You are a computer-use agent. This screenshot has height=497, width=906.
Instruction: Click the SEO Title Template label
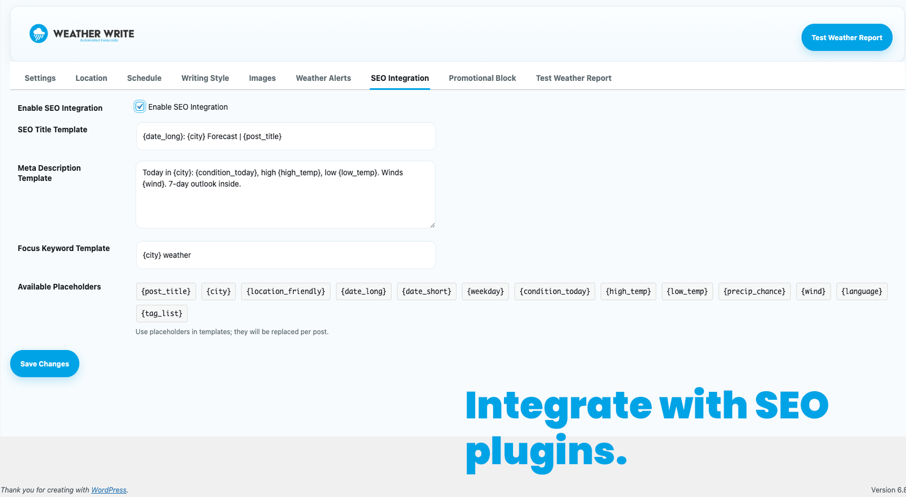[53, 129]
